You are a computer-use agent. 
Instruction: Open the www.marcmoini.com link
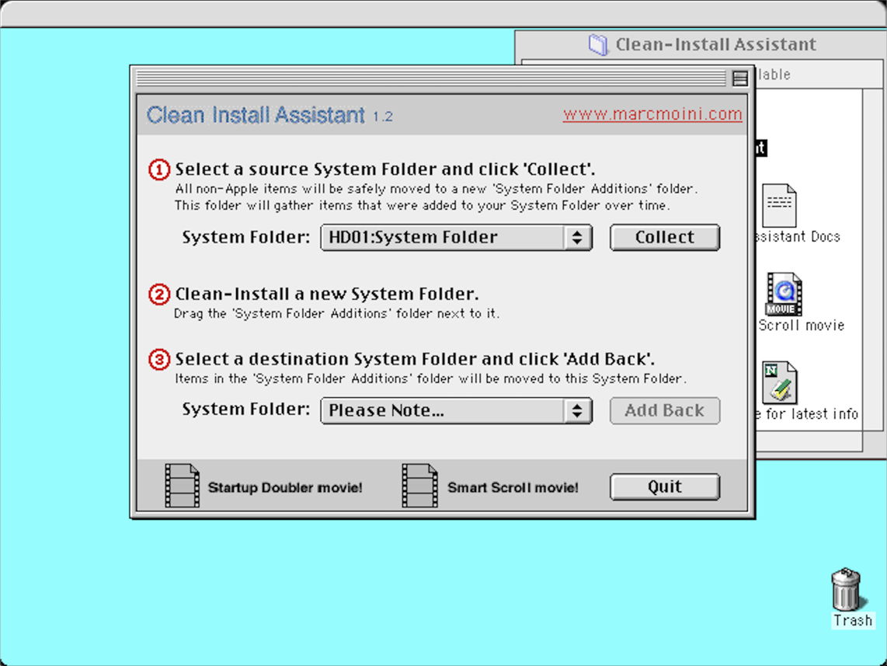tap(652, 115)
